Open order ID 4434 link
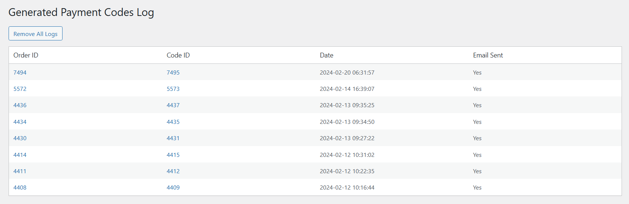This screenshot has width=629, height=204. pos(20,122)
